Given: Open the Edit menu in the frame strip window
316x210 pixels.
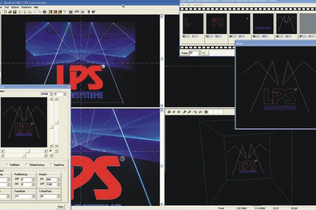Looking at the screenshot, I should pos(189,5).
